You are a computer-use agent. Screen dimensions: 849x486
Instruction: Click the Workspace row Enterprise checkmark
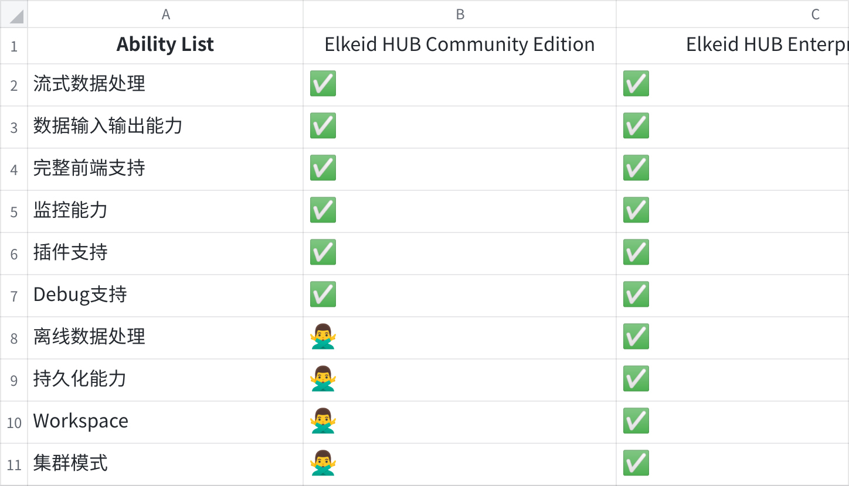636,421
